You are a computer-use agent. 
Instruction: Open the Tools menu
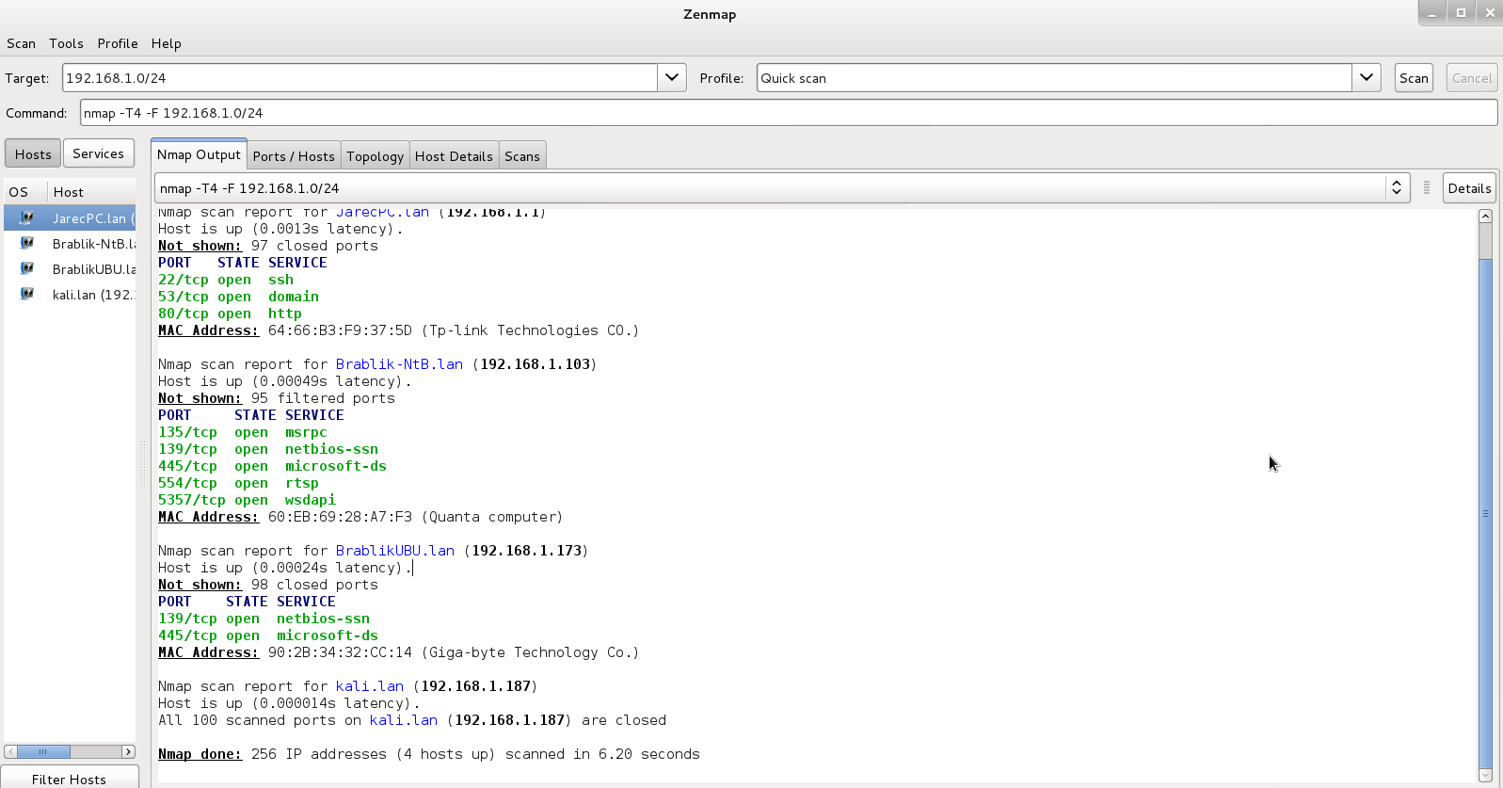click(x=66, y=43)
